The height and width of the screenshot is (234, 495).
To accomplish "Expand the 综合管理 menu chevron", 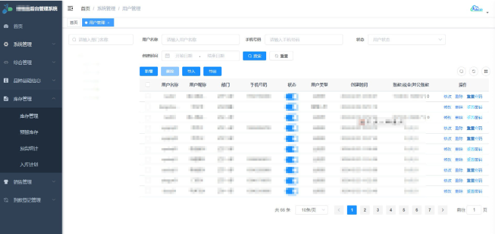I will pos(53,62).
